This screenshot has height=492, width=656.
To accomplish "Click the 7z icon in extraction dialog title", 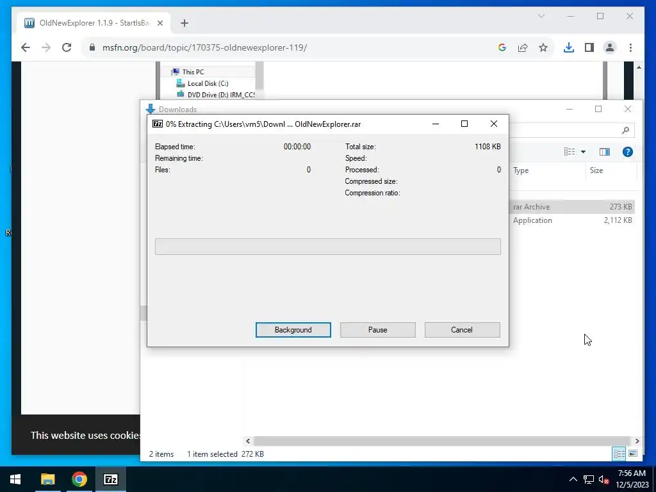I will [x=158, y=124].
